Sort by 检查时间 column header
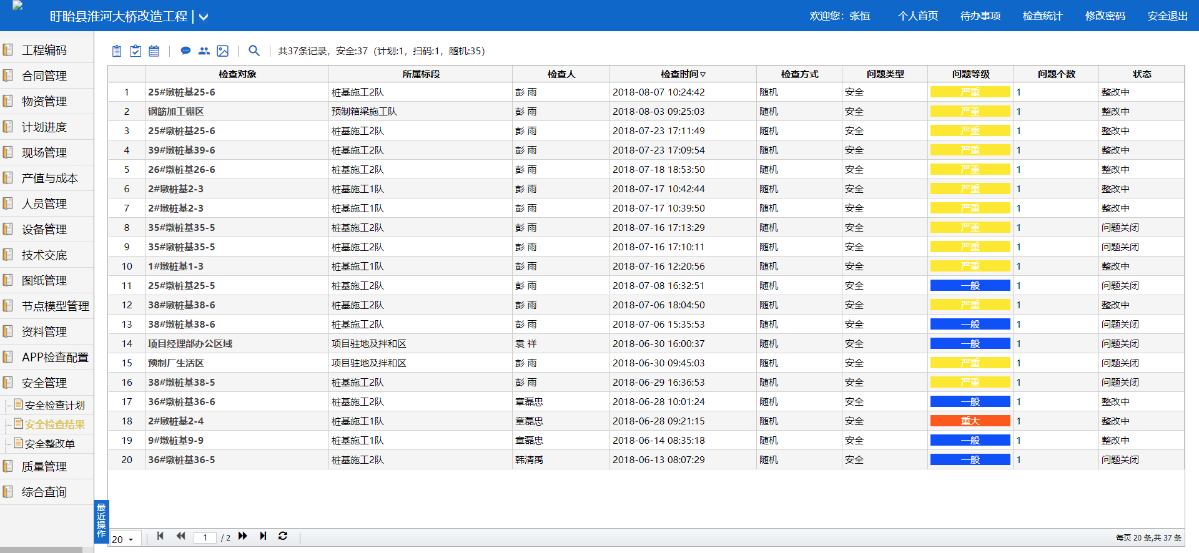The image size is (1199, 553). [x=683, y=74]
